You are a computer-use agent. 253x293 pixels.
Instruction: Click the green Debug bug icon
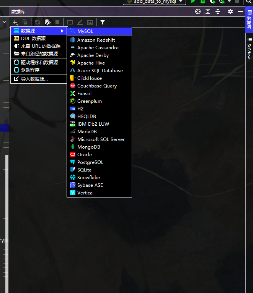tap(202, 2)
